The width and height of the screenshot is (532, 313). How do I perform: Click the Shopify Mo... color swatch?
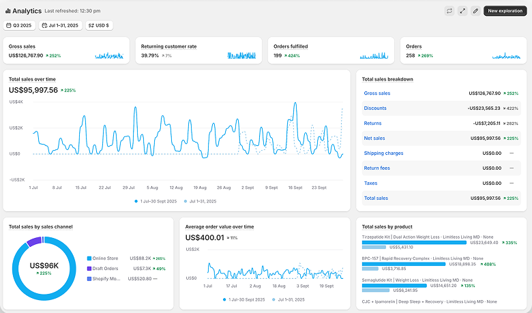[x=89, y=279]
